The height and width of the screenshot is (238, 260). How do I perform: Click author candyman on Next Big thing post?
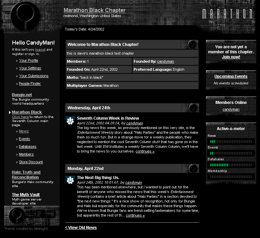point(134,182)
